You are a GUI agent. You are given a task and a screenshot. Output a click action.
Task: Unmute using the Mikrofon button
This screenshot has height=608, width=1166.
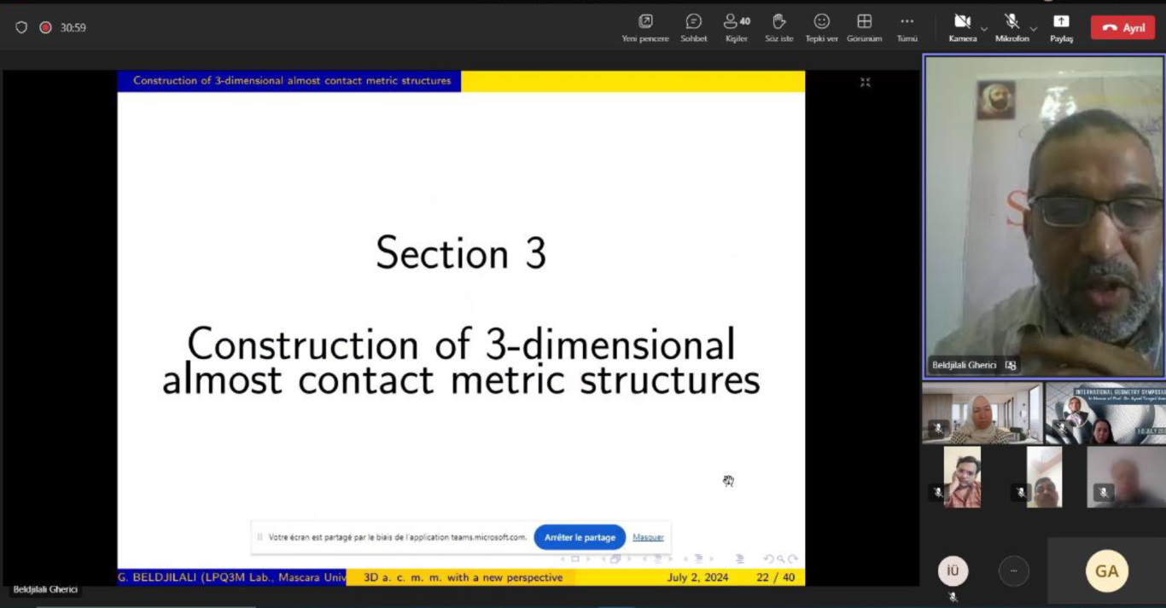click(x=1012, y=27)
